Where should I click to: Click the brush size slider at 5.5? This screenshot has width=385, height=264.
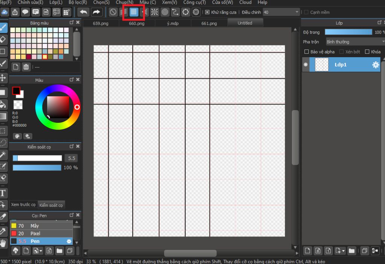37,158
